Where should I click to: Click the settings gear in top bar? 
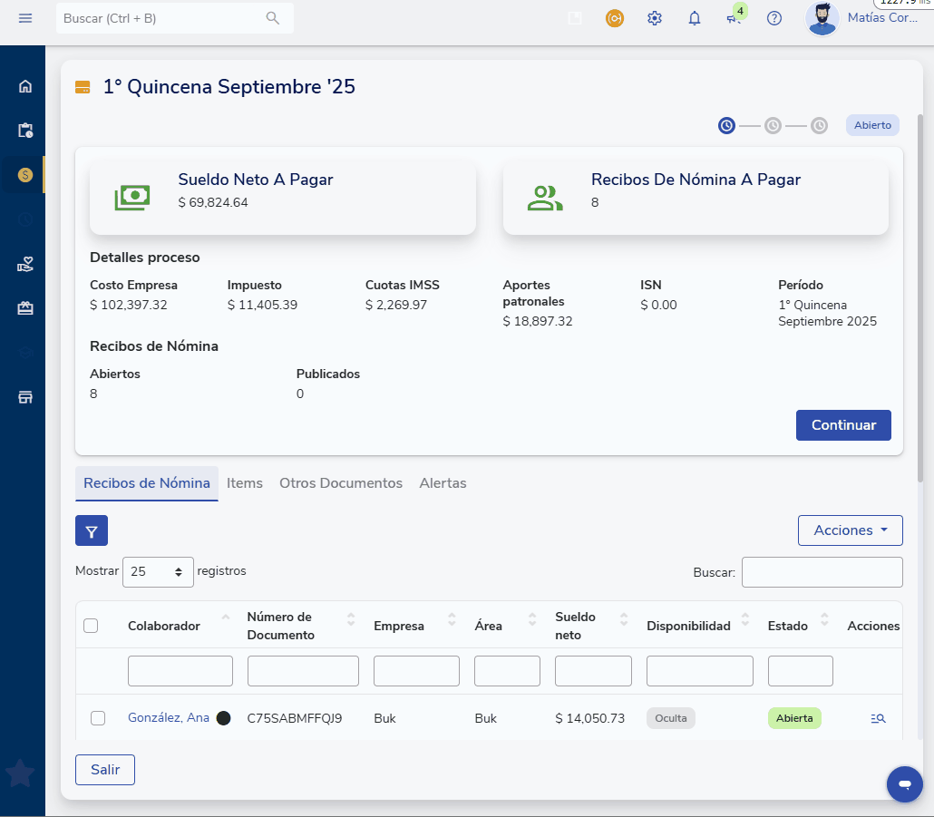pyautogui.click(x=655, y=18)
